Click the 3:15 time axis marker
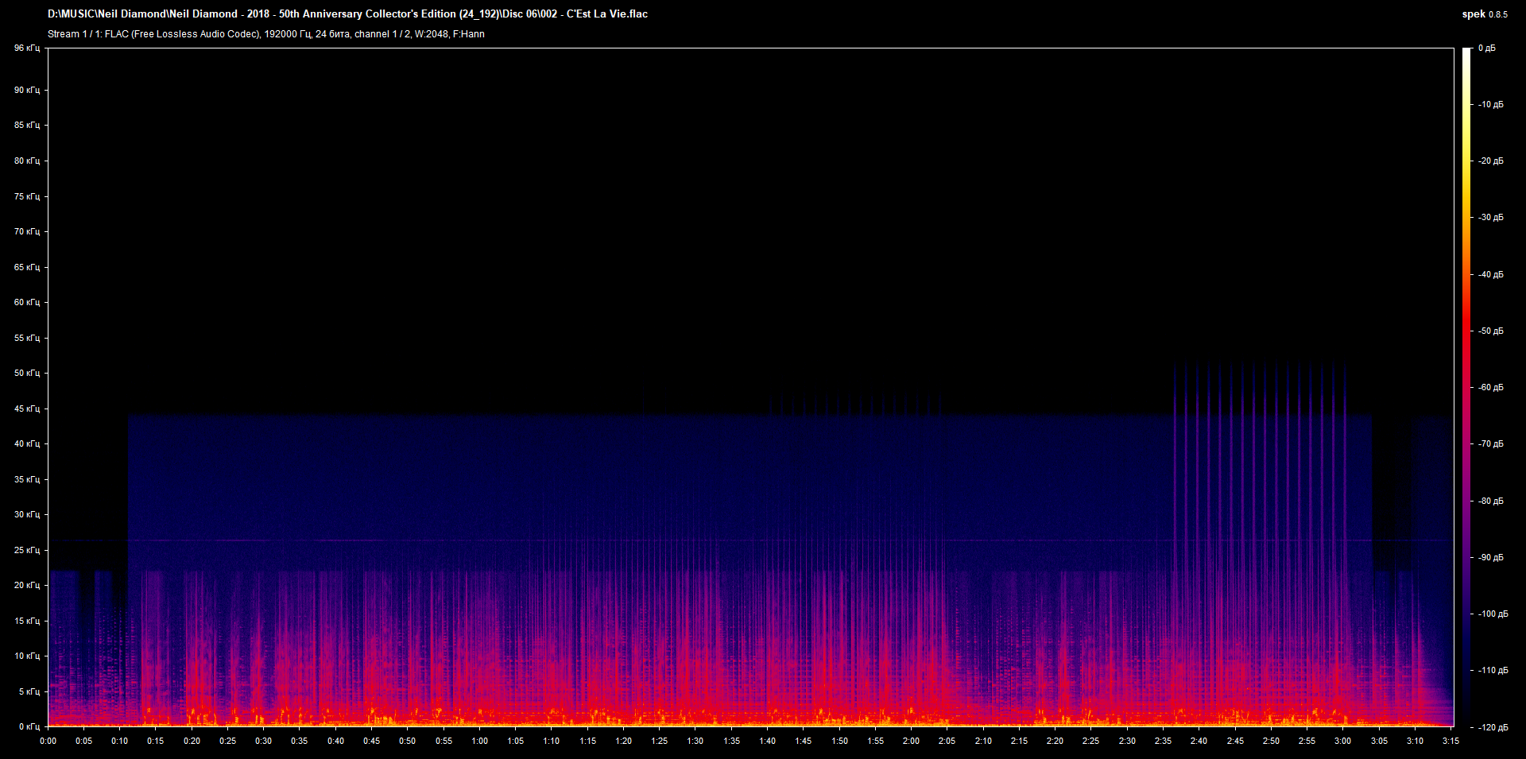1526x759 pixels. 1450,741
